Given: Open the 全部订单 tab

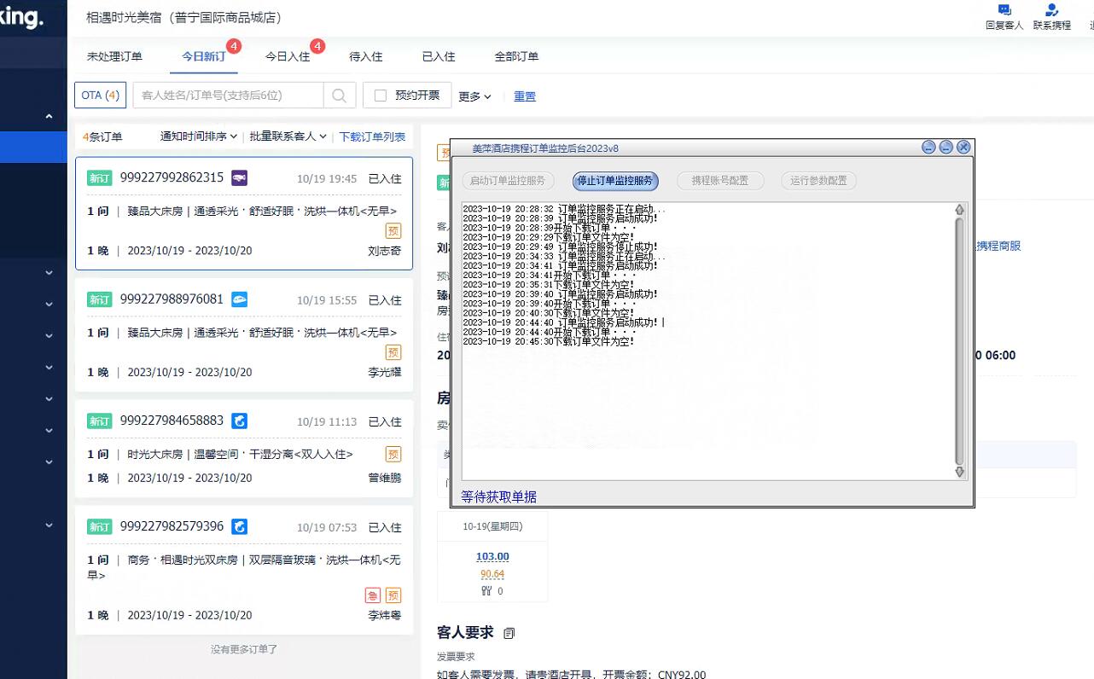Looking at the screenshot, I should click(x=516, y=56).
